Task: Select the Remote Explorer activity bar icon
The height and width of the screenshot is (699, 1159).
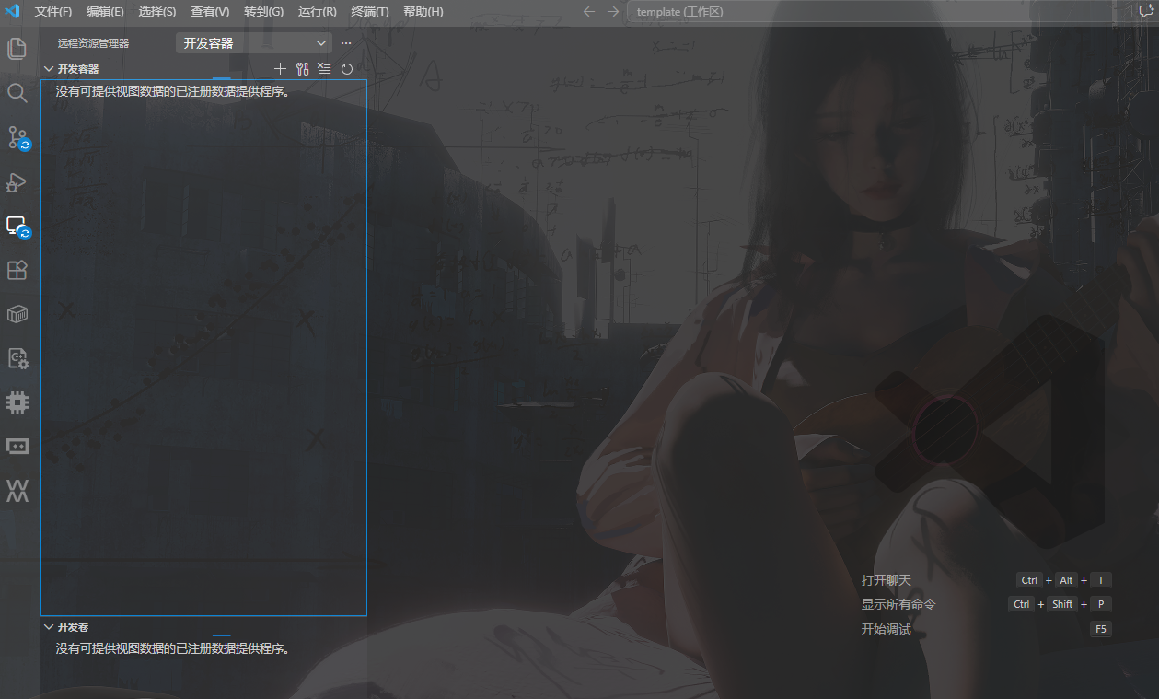Action: 17,227
